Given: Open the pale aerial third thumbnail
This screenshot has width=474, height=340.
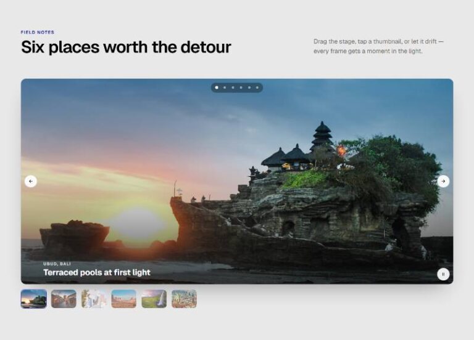Looking at the screenshot, I should tap(94, 299).
